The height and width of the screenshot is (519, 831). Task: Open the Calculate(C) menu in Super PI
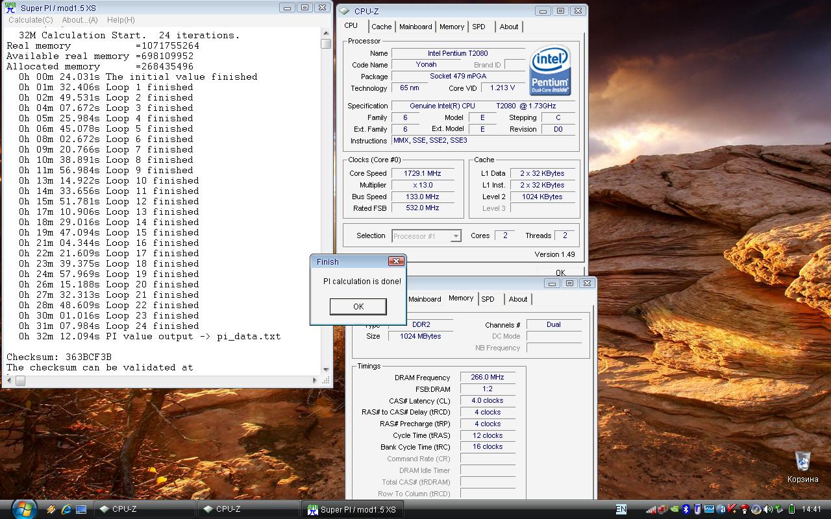[x=31, y=20]
